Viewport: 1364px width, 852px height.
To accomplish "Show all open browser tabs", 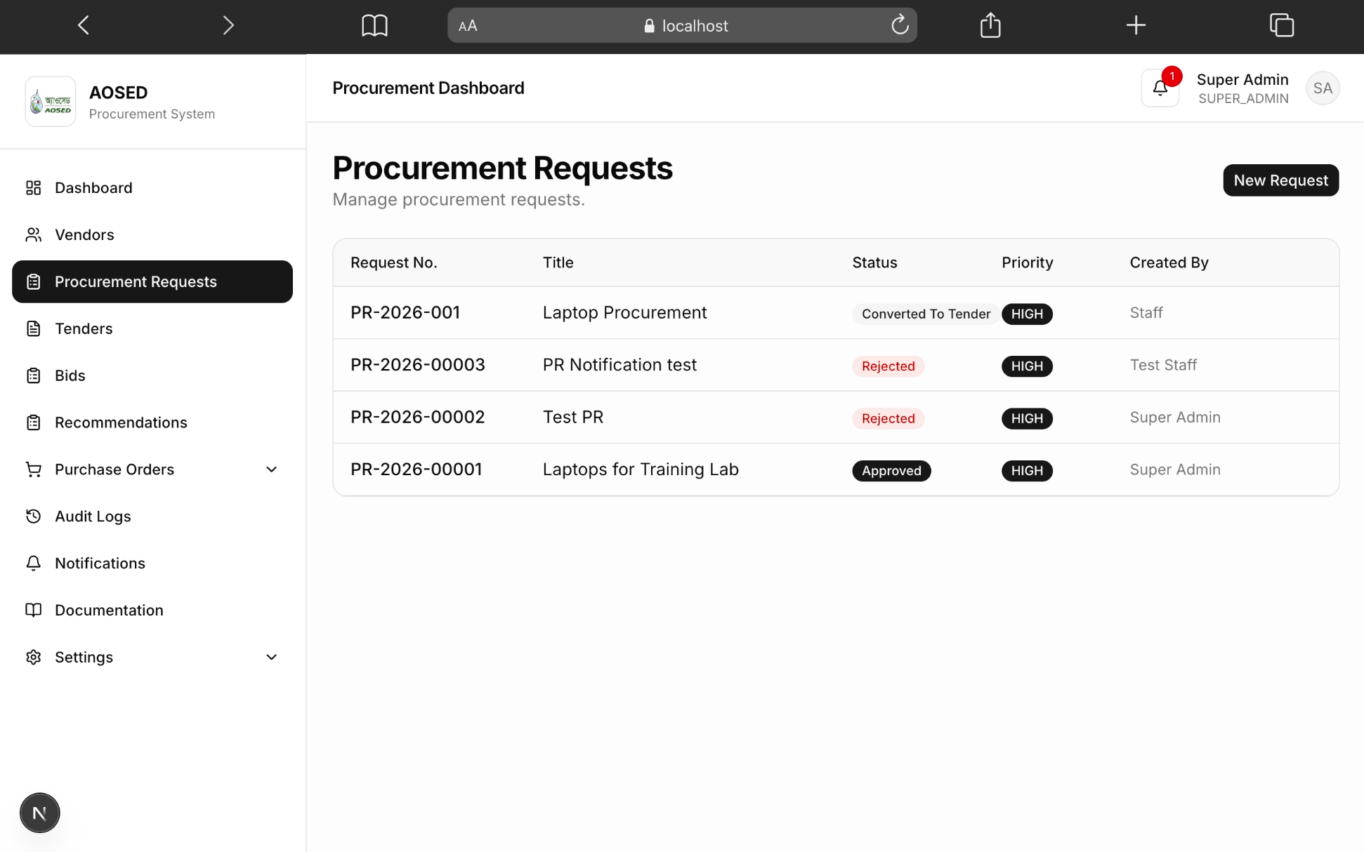I will click(x=1282, y=25).
